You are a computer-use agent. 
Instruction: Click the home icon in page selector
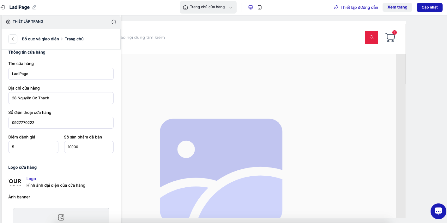(x=185, y=7)
